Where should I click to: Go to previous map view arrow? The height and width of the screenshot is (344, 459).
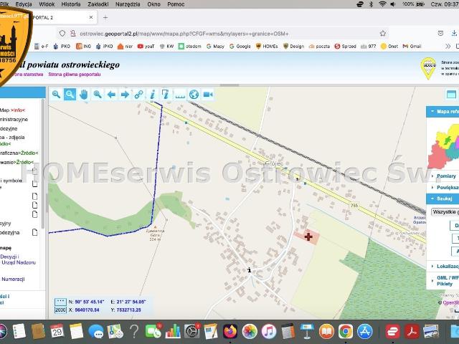coord(111,94)
